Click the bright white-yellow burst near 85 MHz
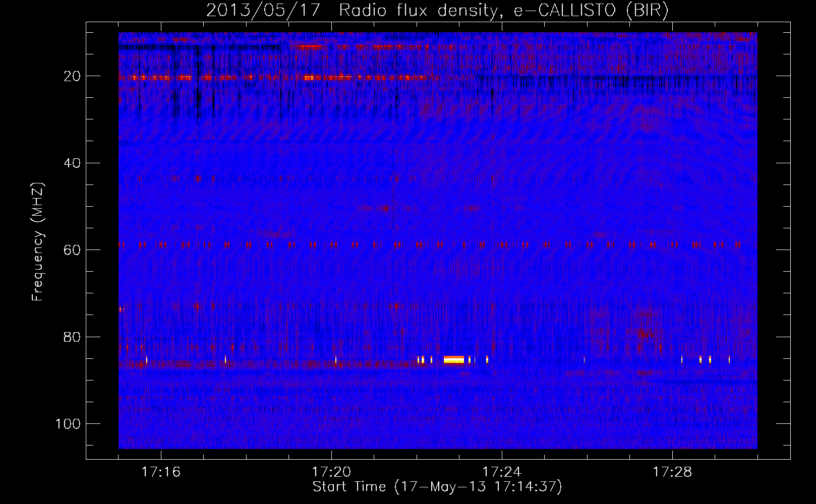Image resolution: width=816 pixels, height=504 pixels. [453, 359]
